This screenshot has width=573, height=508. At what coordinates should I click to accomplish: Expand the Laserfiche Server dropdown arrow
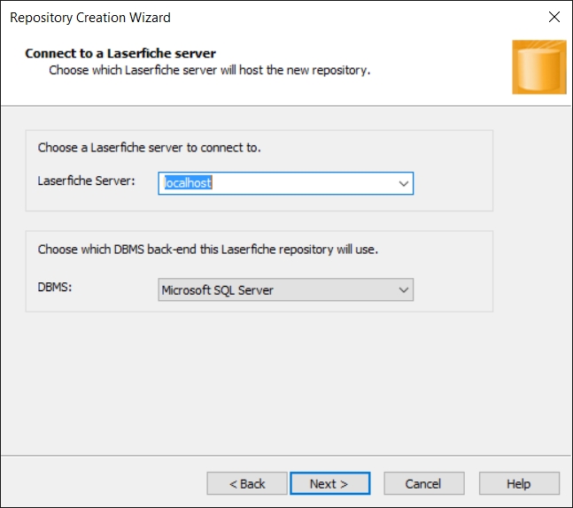pos(404,183)
